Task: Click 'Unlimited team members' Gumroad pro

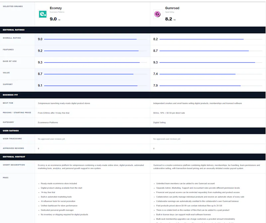Action: [x=186, y=184]
